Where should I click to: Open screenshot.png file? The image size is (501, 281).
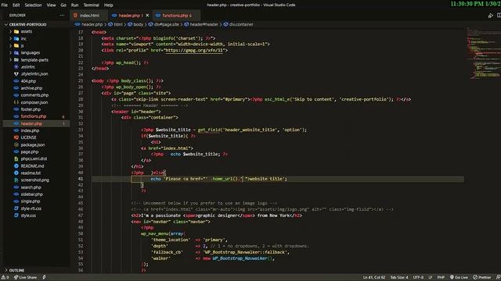[34, 180]
